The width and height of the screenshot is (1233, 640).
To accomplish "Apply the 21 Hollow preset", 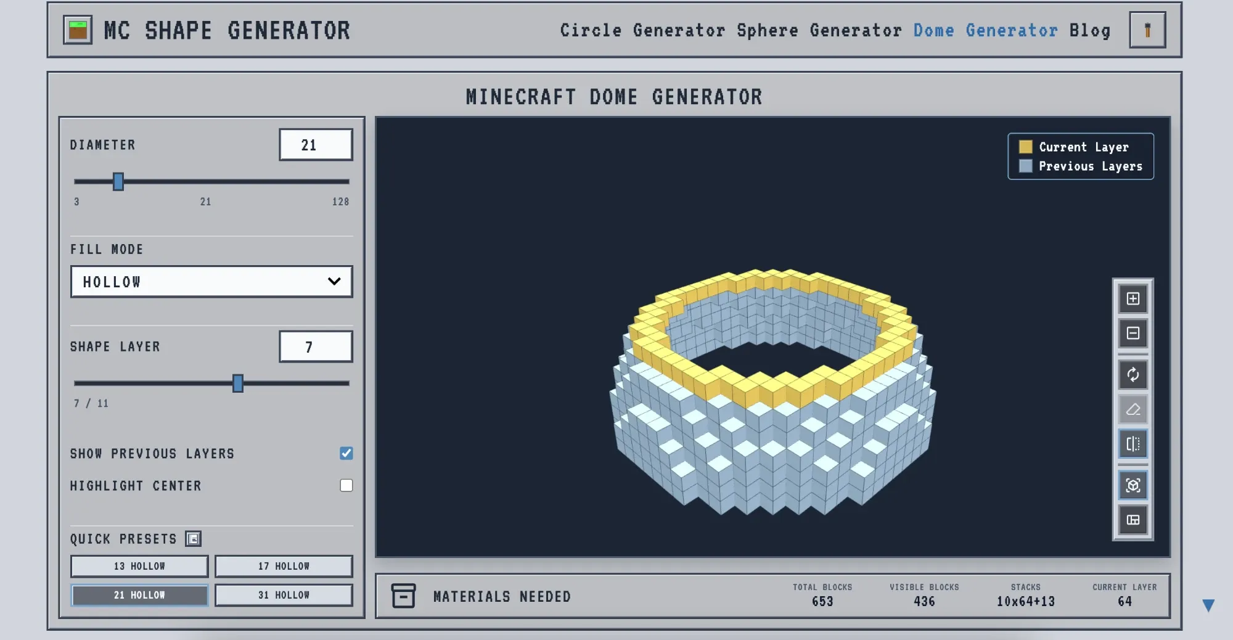I will [139, 595].
